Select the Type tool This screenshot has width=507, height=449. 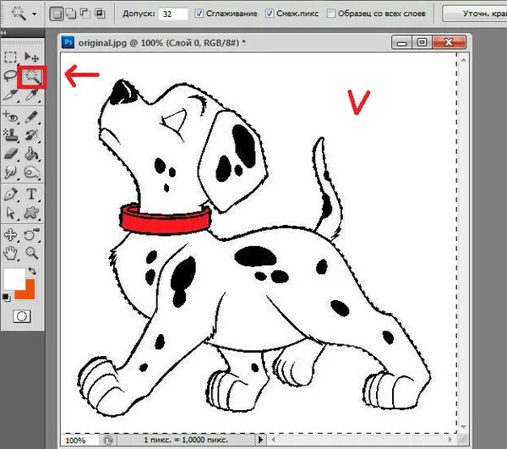pos(31,194)
